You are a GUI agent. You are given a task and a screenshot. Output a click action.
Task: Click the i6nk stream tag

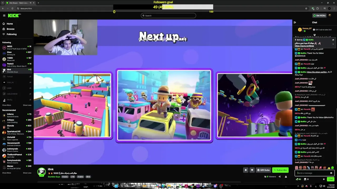pyautogui.click(x=88, y=177)
